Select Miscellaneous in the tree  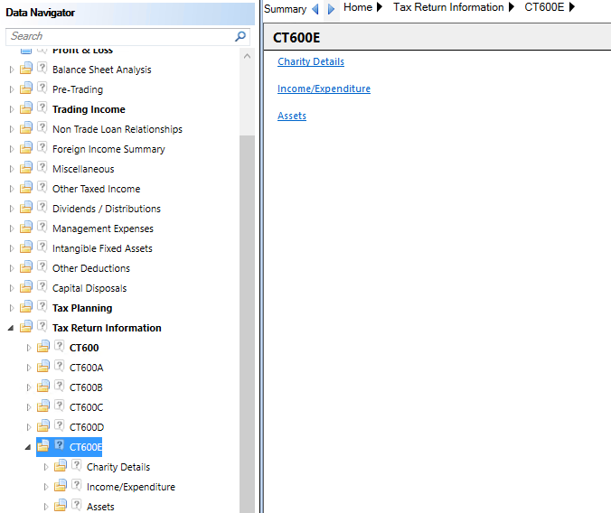tap(83, 169)
